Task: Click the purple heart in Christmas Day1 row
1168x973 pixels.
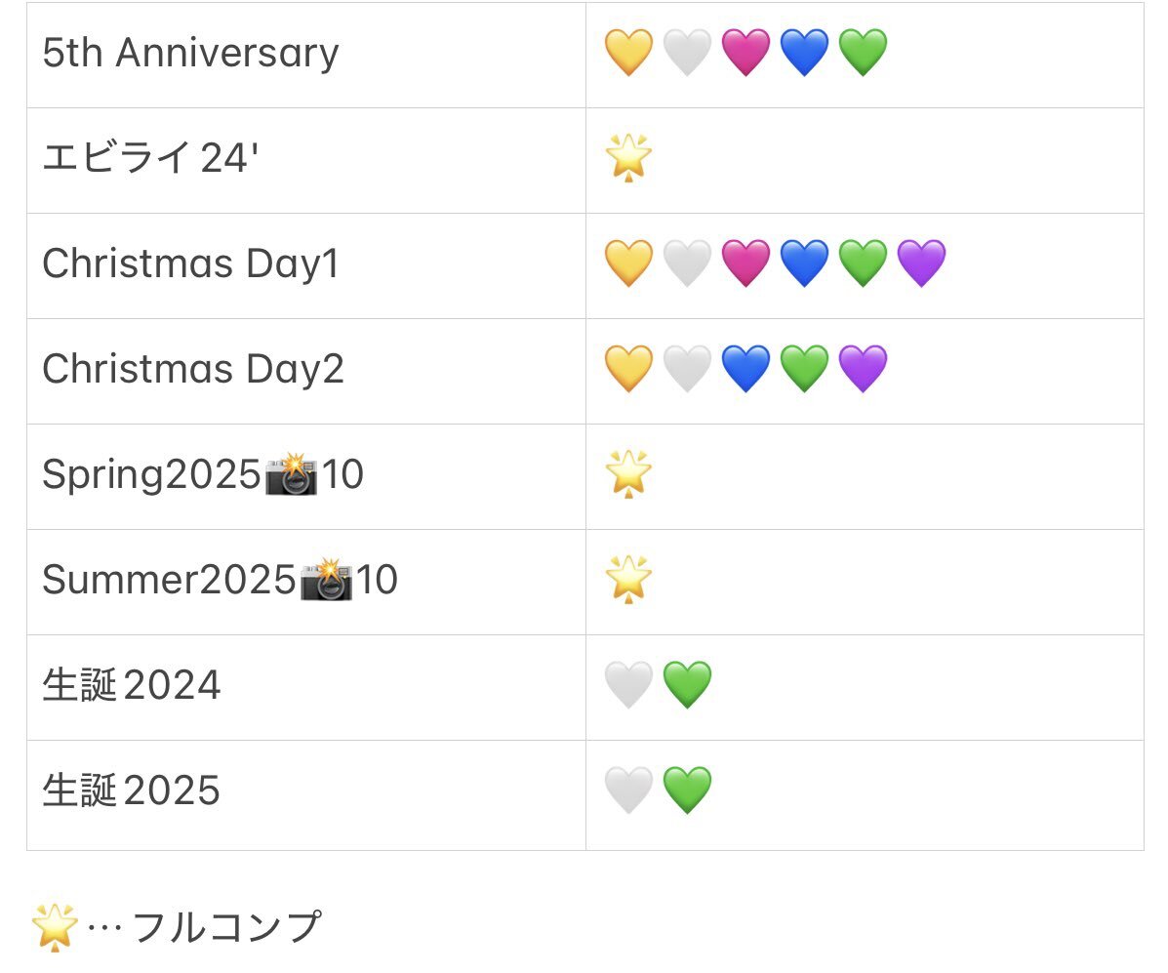Action: click(x=921, y=263)
